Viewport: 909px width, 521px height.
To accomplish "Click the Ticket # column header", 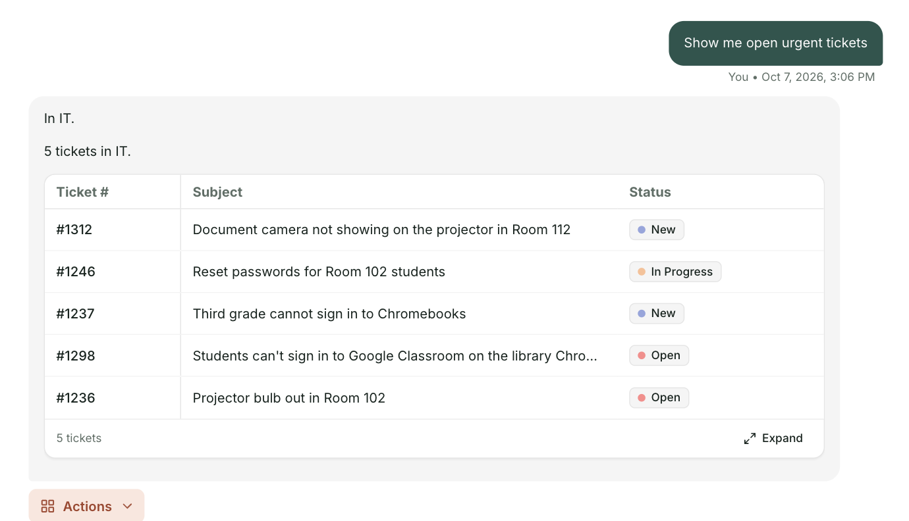I will pos(82,192).
